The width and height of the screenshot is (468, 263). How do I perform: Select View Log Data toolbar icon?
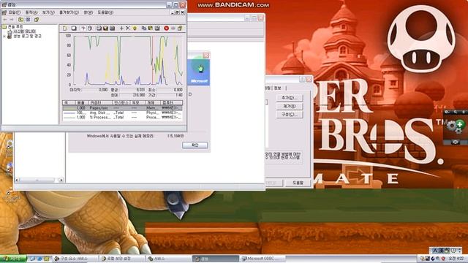[x=89, y=28]
